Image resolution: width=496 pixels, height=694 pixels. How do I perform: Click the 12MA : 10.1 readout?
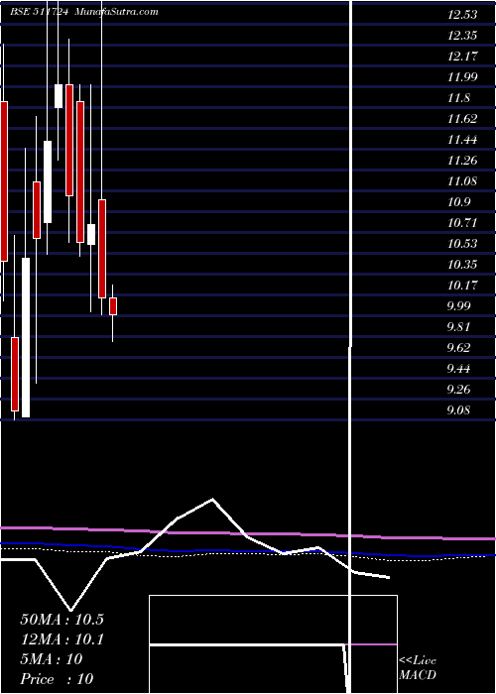click(x=62, y=639)
